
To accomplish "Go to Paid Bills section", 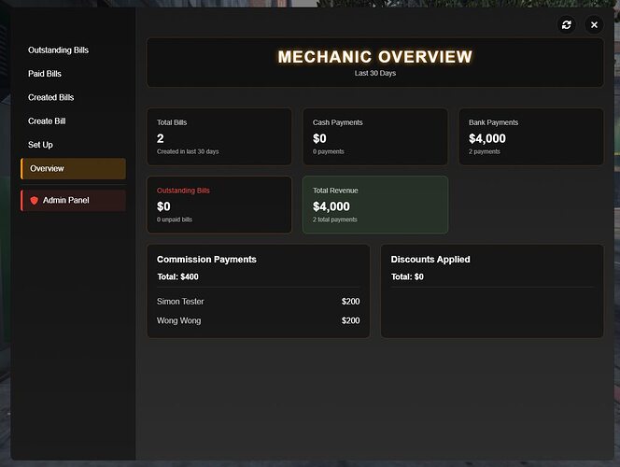I will pos(45,74).
